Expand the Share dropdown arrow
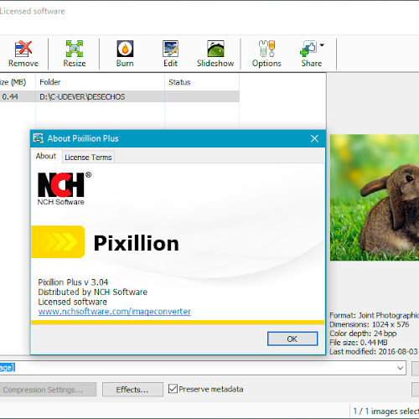This screenshot has height=419, width=419. [322, 45]
